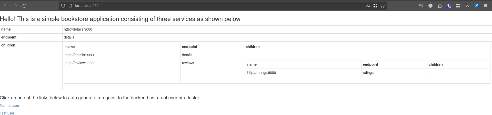Viewport: 492px width, 115px height.
Task: Open the extensions puzzle-piece icon
Action: [440, 6]
